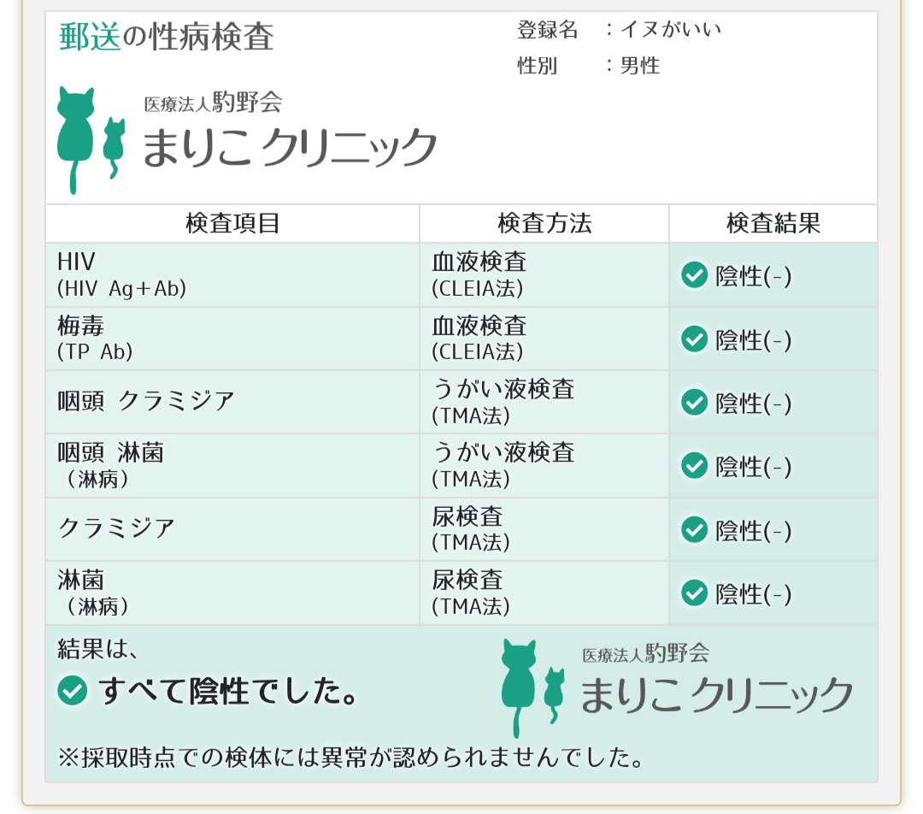Click the ※採取時点での検体 footnote
Screen dimensions: 923x814
pos(351,758)
